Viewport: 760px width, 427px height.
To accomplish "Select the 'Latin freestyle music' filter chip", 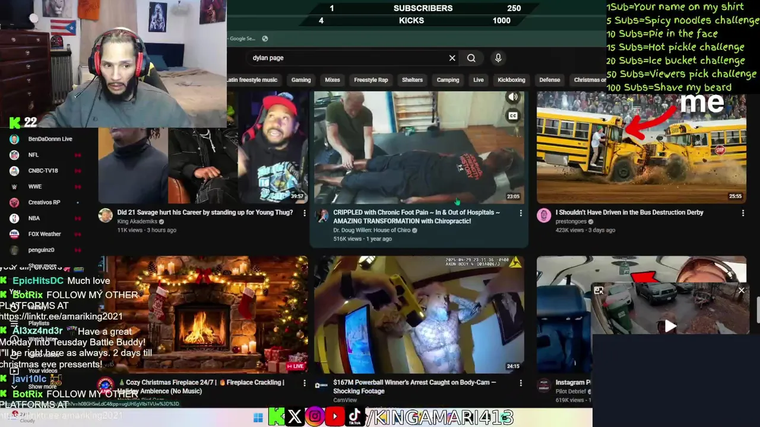I will coord(252,80).
